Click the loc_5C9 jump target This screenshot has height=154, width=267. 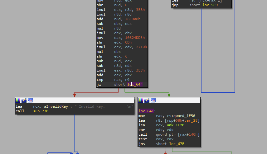(x=210, y=5)
